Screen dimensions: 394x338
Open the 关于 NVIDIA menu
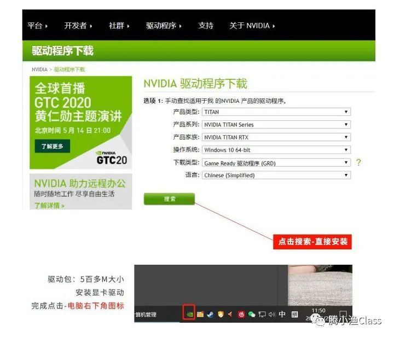[x=252, y=26]
